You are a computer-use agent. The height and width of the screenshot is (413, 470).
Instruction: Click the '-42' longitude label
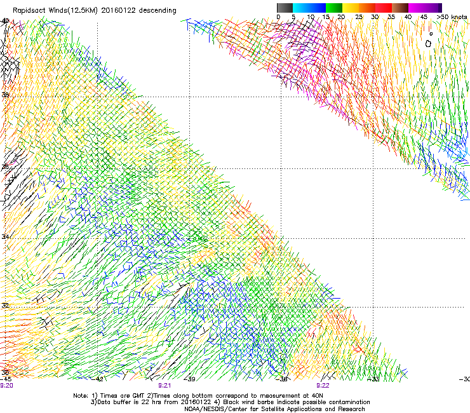98,379
